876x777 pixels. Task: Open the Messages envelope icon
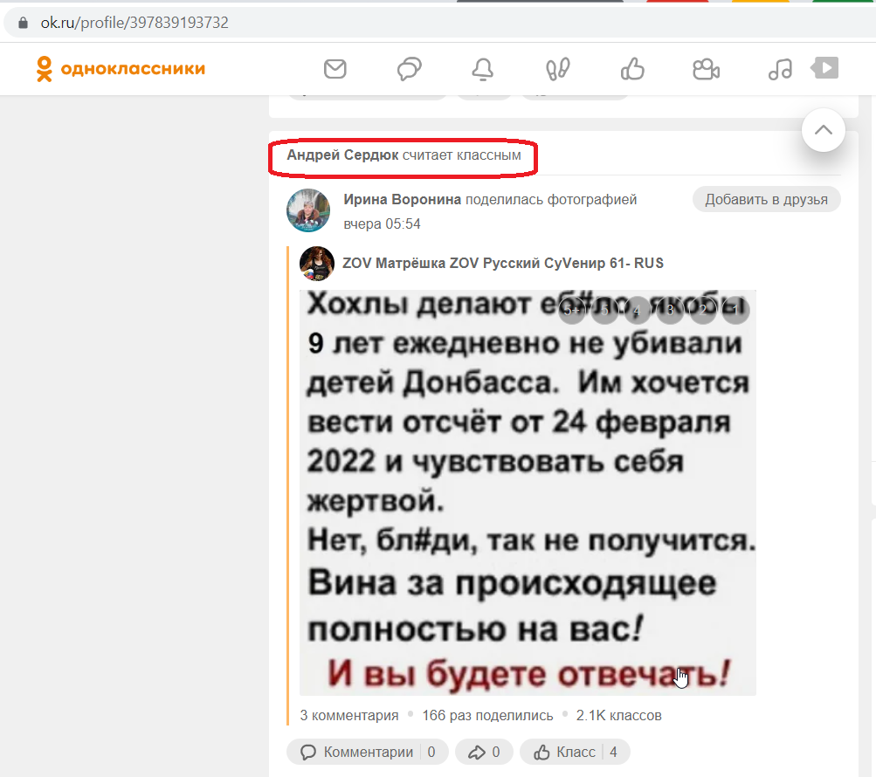tap(335, 69)
